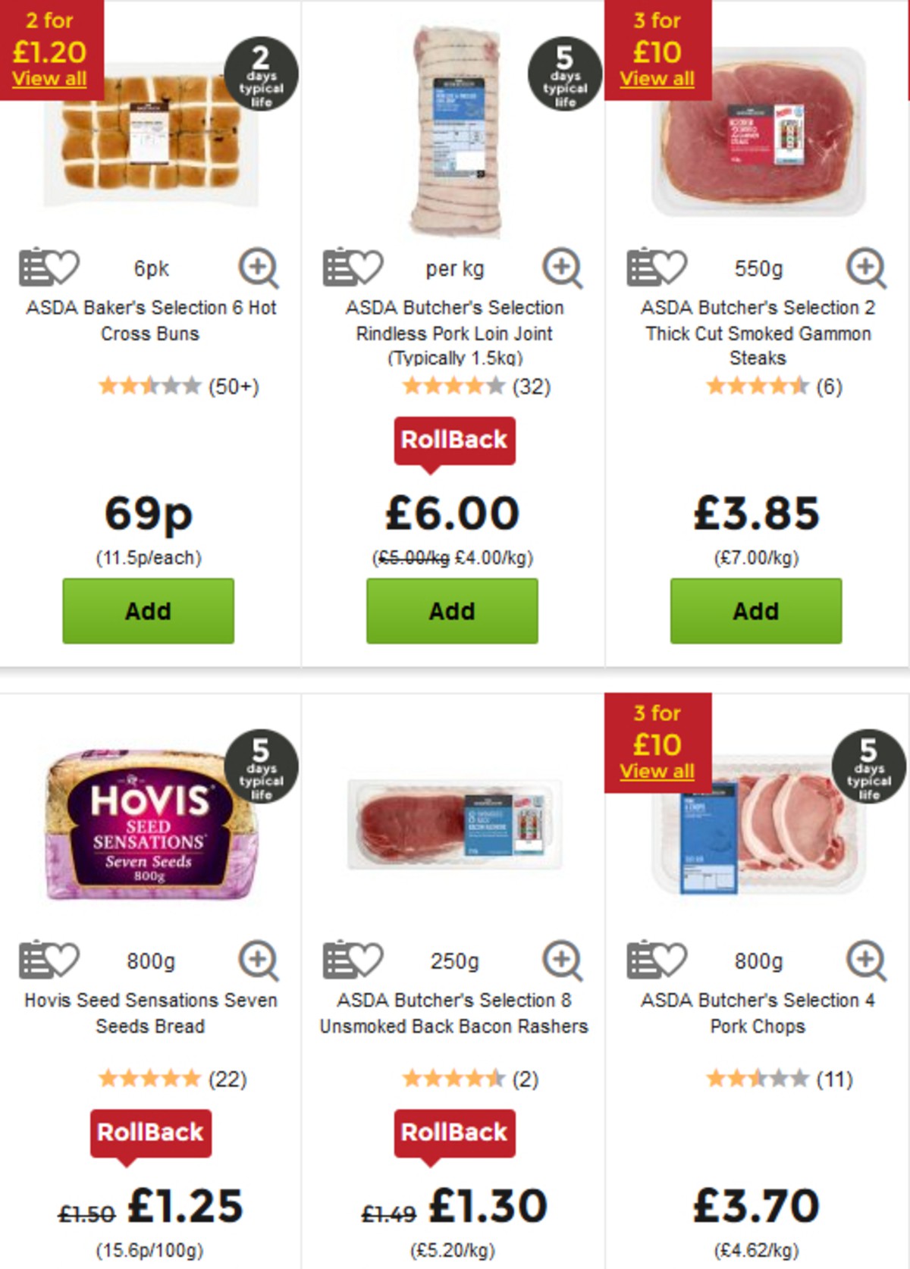Image resolution: width=910 pixels, height=1269 pixels.
Task: Expand 3 for £10 offer on Gammon Steaks
Action: click(x=656, y=77)
